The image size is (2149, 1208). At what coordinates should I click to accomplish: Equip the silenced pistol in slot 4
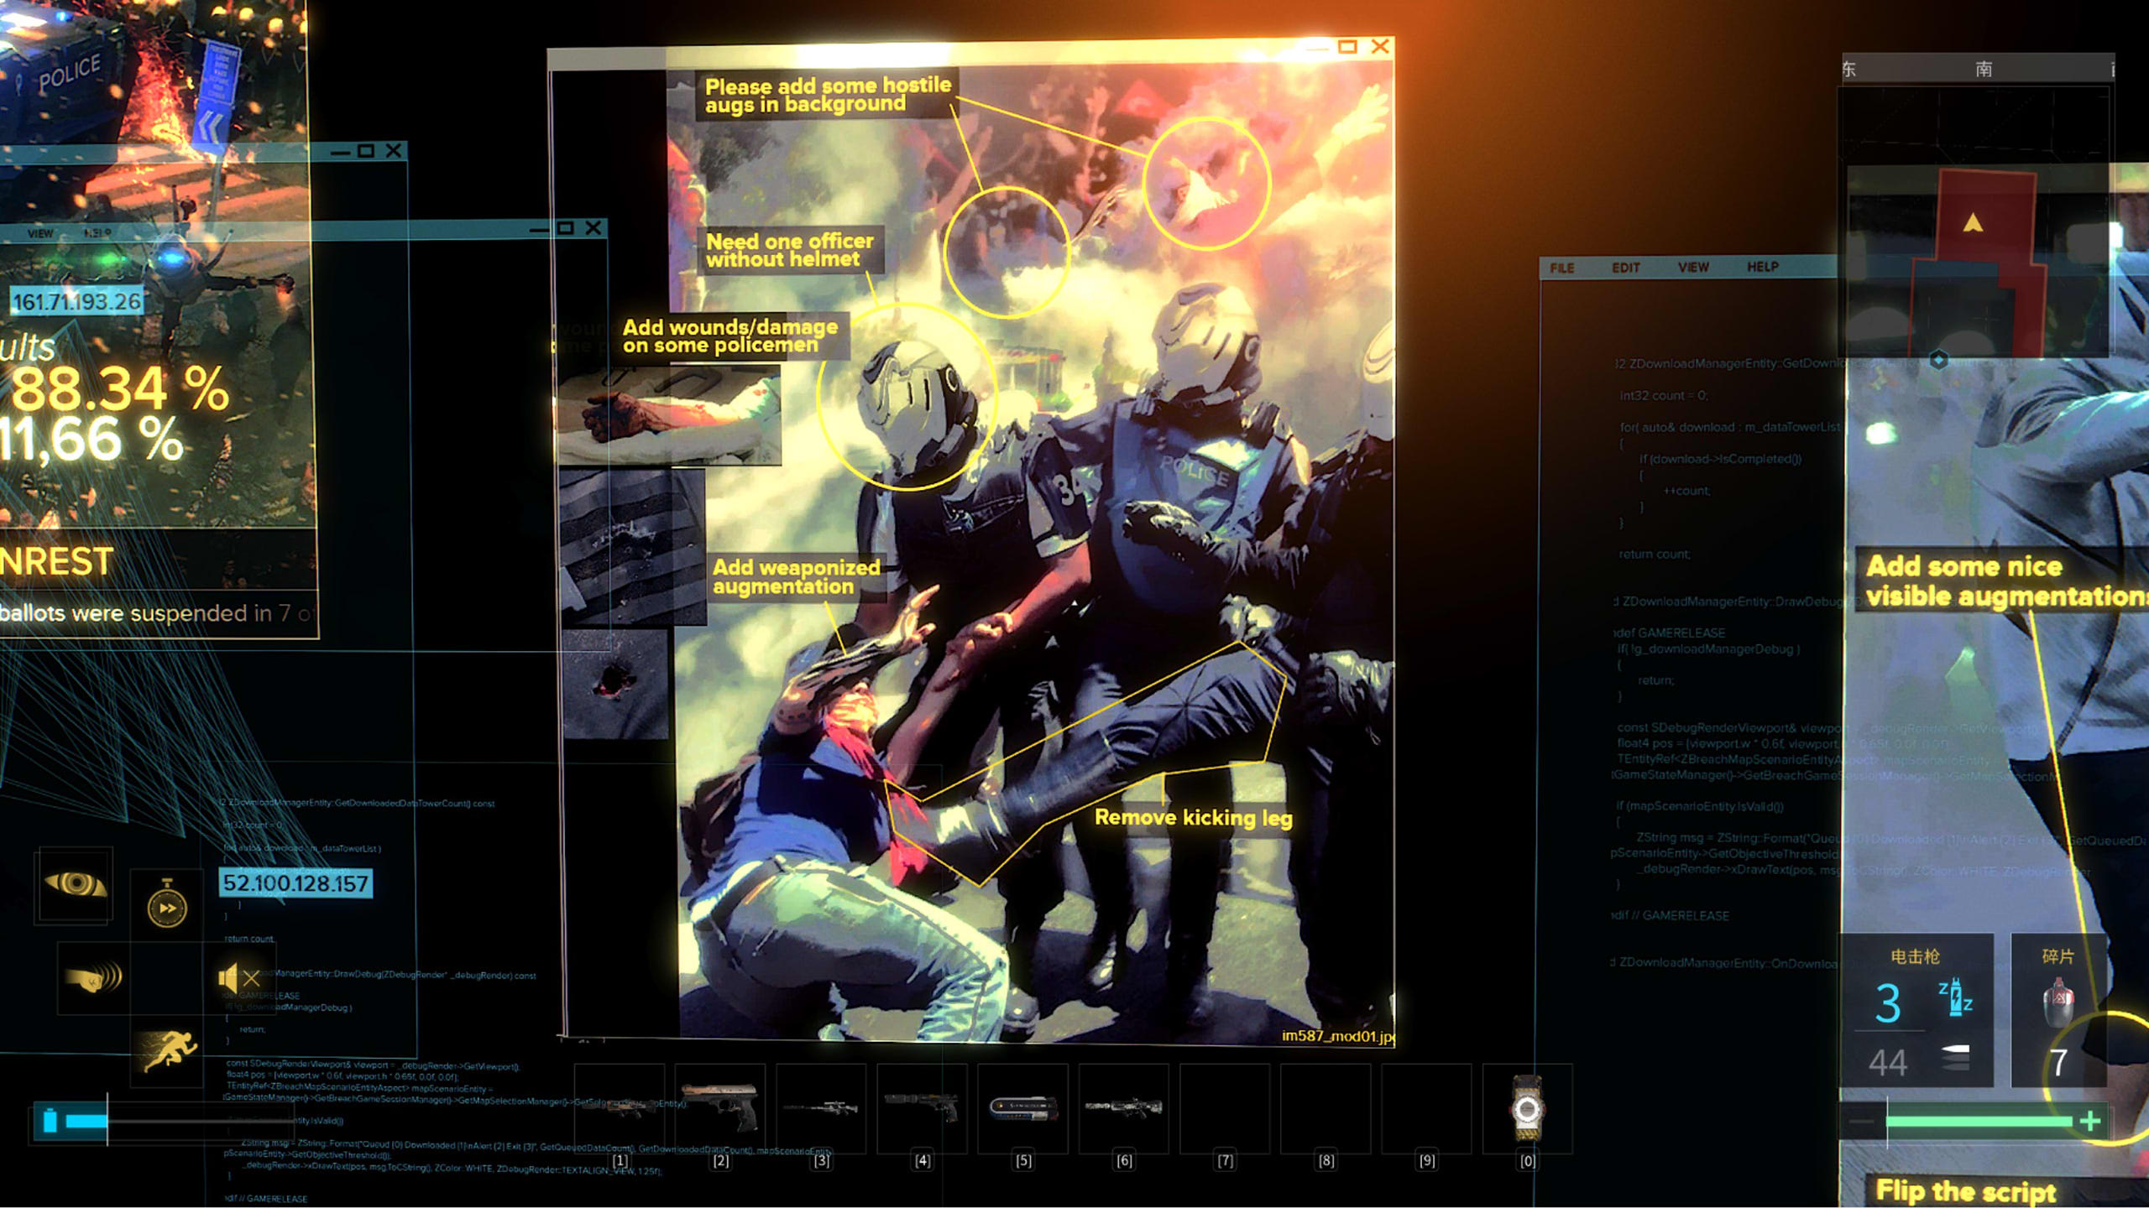[x=922, y=1107]
